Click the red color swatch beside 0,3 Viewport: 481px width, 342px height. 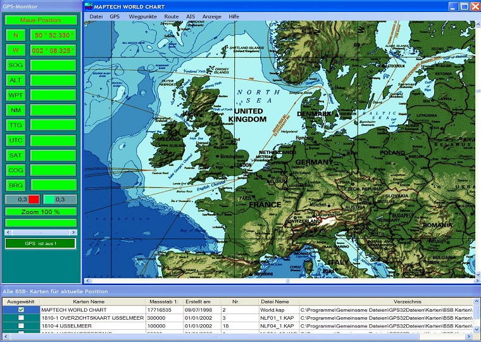tap(34, 199)
